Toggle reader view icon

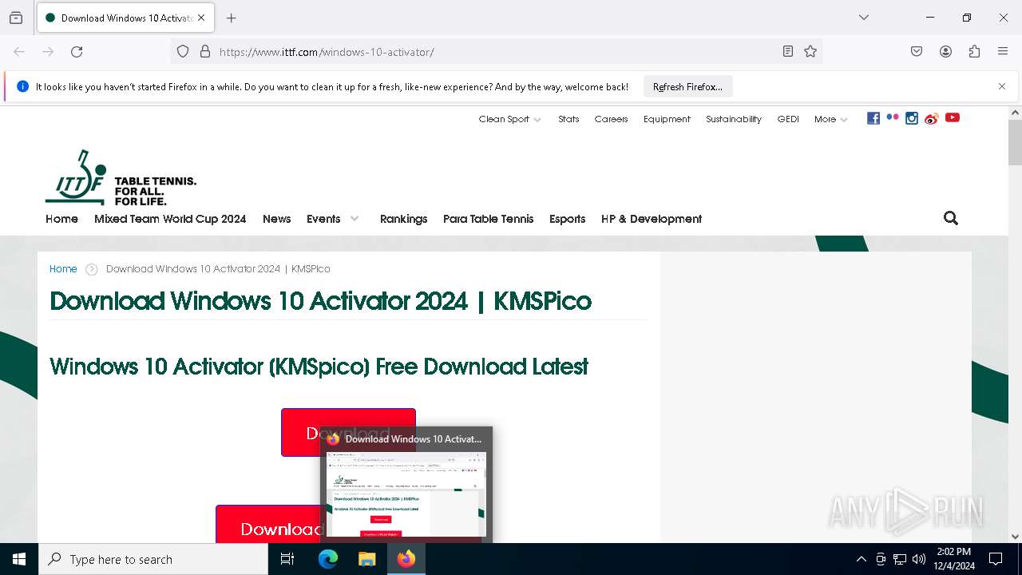tap(788, 52)
